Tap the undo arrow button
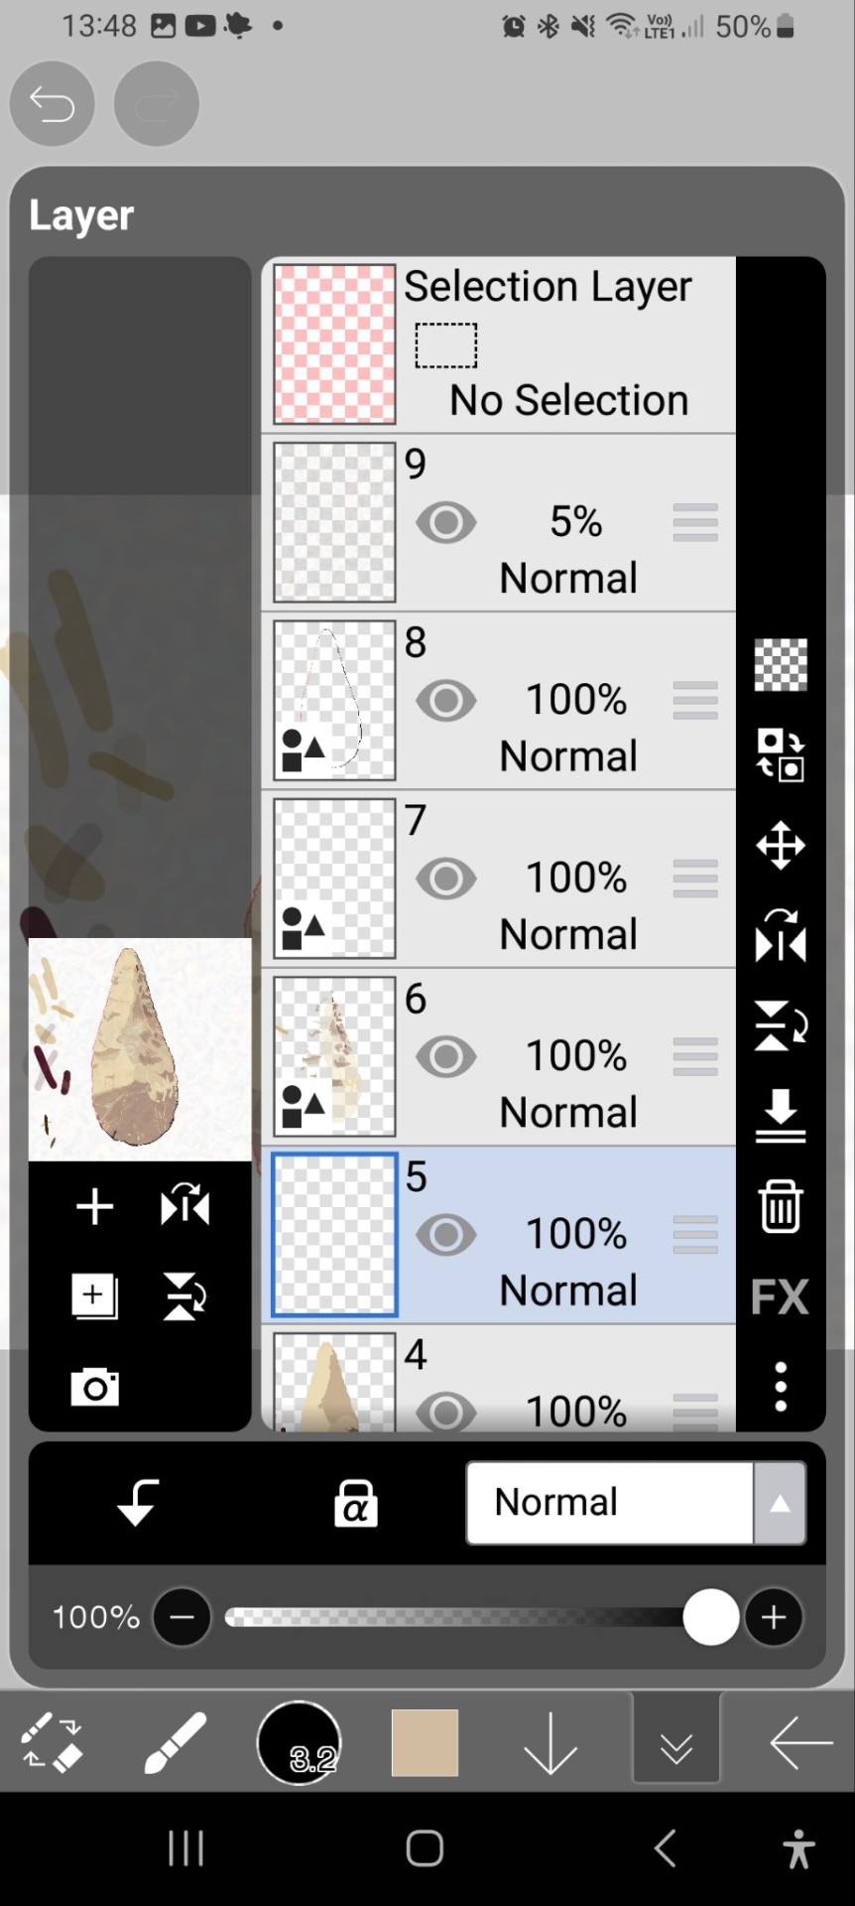 [x=53, y=103]
